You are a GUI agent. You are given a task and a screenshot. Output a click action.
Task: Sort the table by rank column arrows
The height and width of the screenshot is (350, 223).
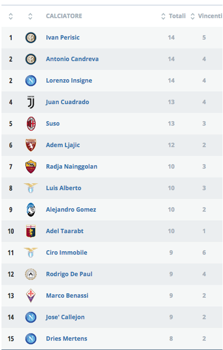(10, 16)
